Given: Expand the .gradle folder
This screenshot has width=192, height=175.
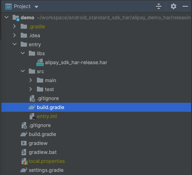Looking at the screenshot, I should coord(14,26).
